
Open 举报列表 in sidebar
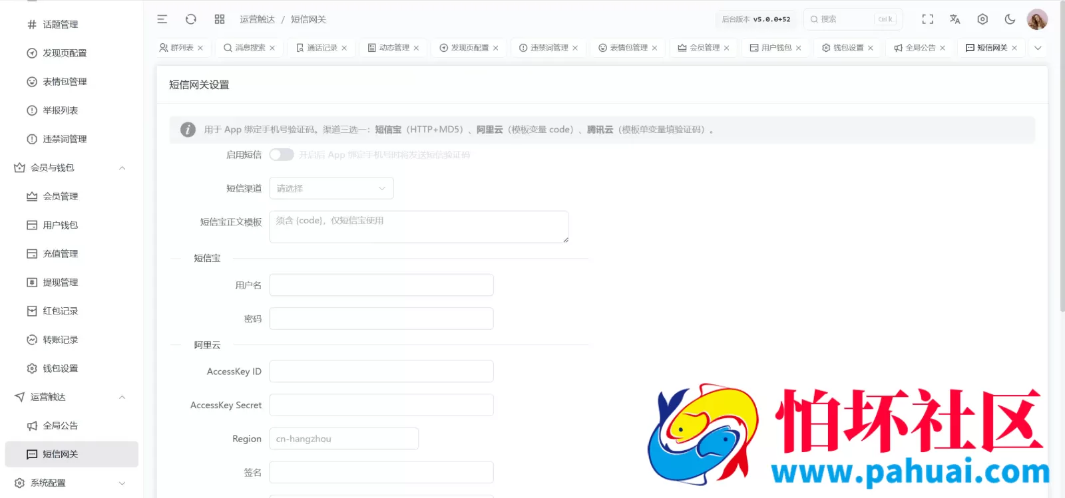pos(72,110)
